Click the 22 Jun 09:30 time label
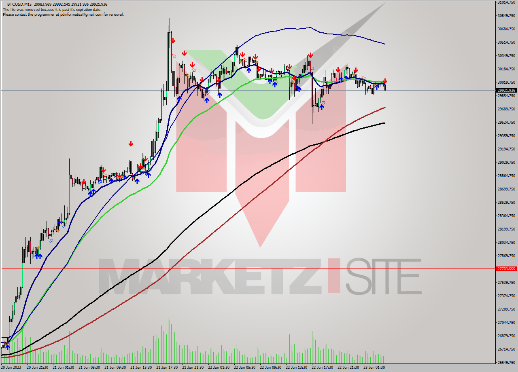The height and width of the screenshot is (372, 518). (x=270, y=368)
